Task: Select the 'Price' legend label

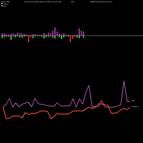Action: pyautogui.click(x=5, y=6)
